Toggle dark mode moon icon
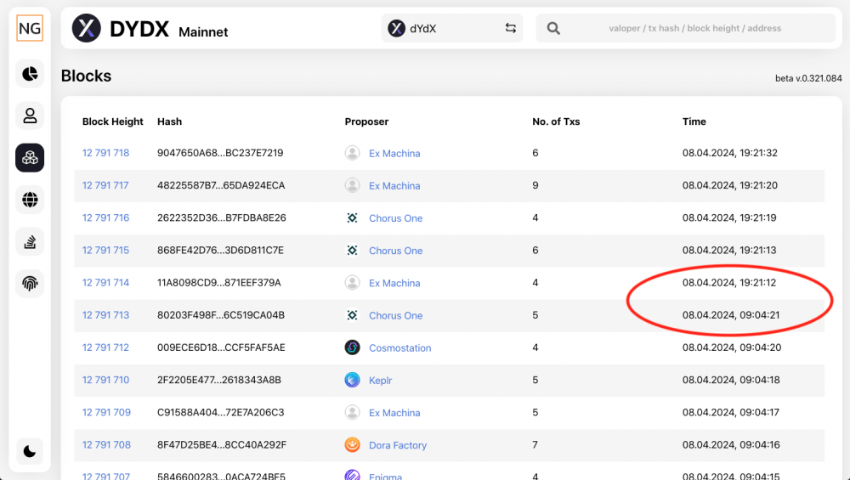The image size is (850, 480). 30,451
